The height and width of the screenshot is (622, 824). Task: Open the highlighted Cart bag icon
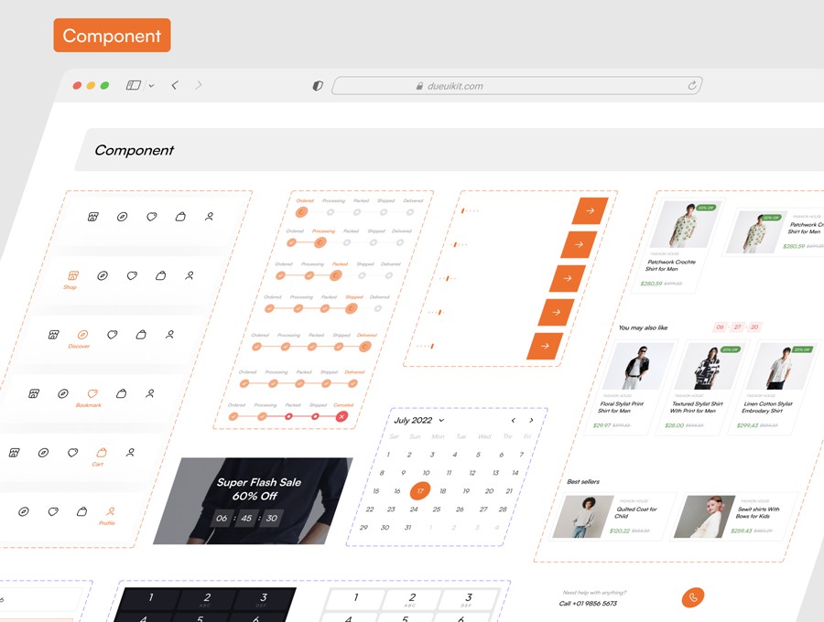coord(101,452)
